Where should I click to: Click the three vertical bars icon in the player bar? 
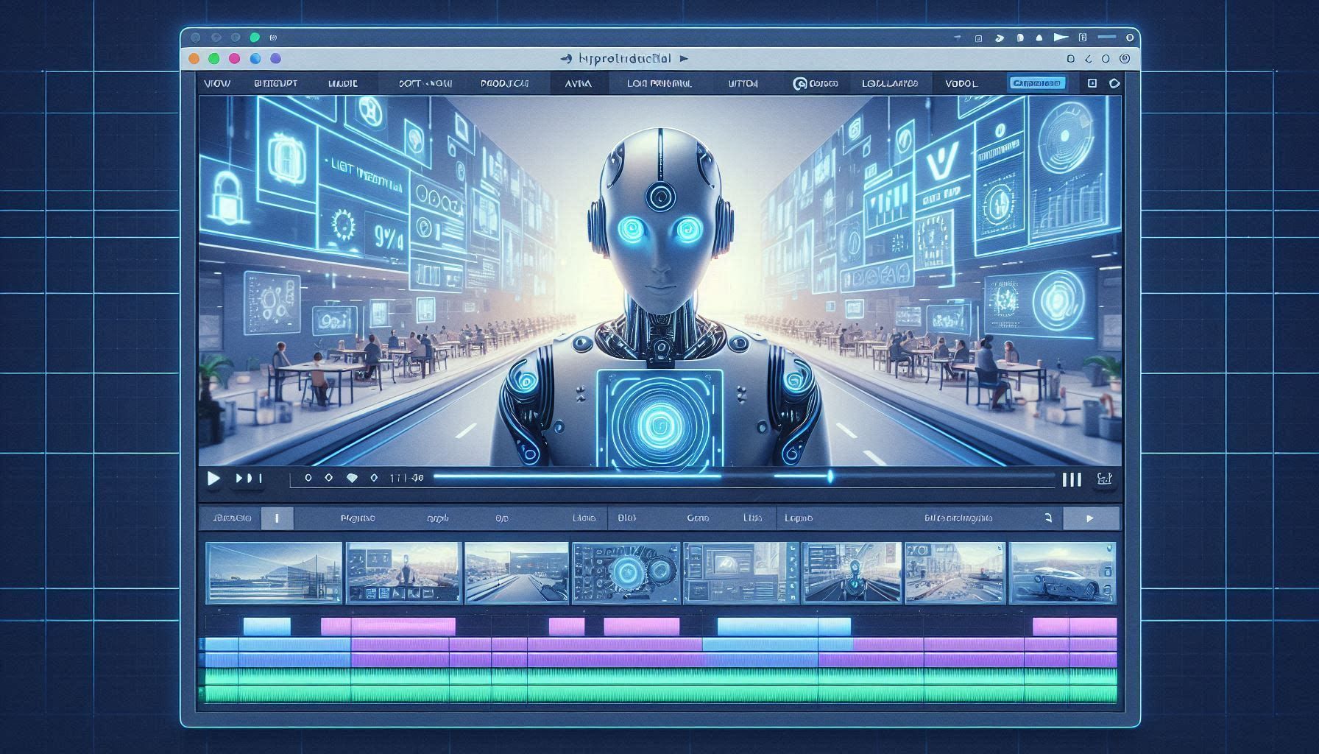(x=1072, y=479)
